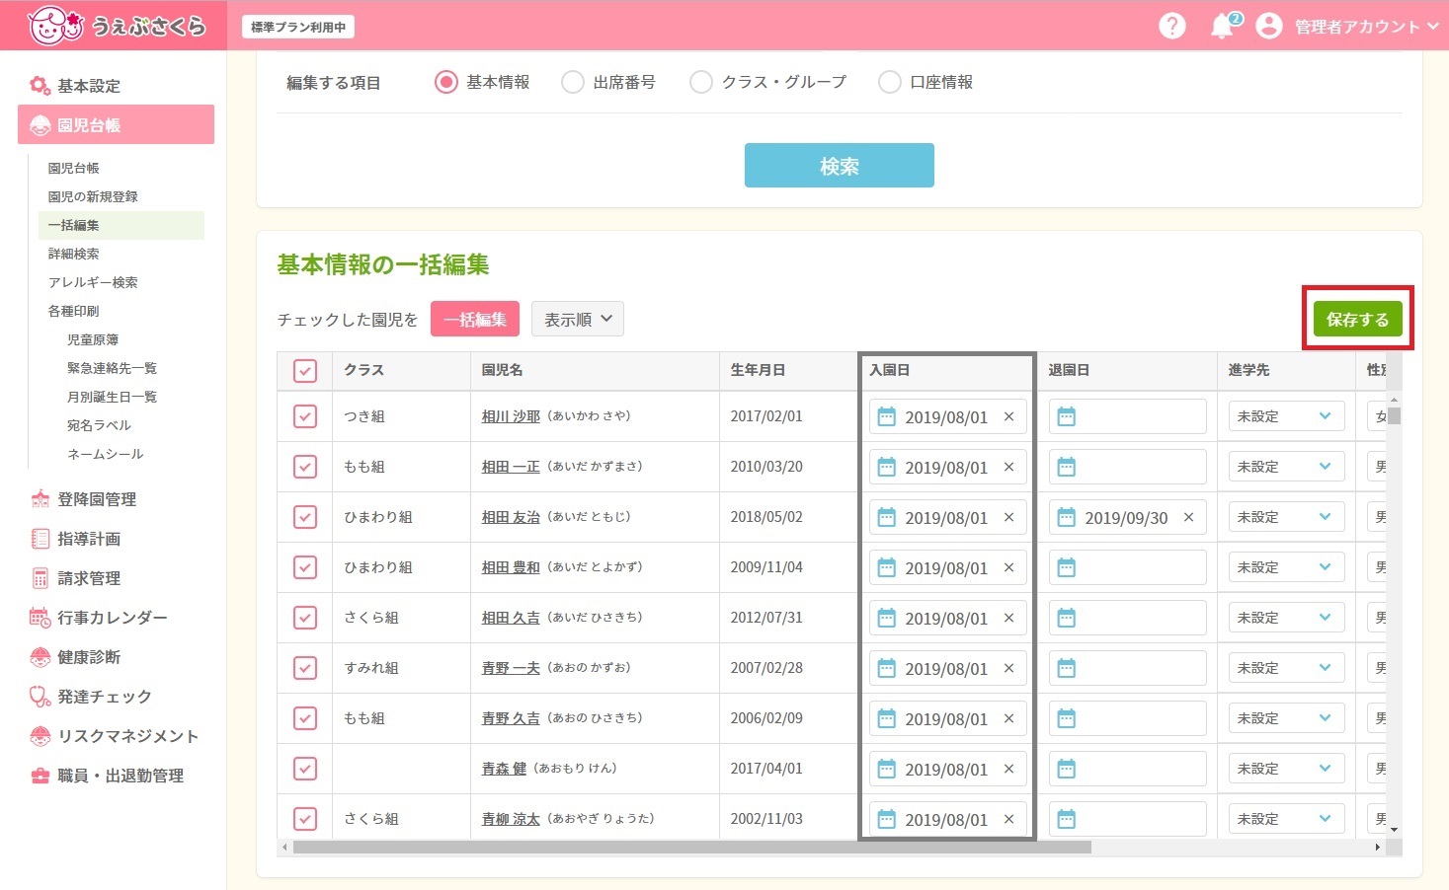The image size is (1449, 890).
Task: Click the うぇぶさくら logo icon
Action: click(55, 26)
